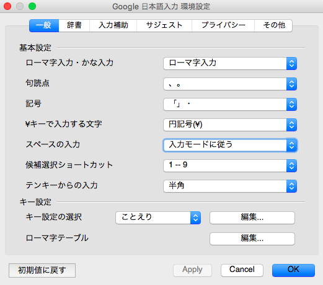The height and width of the screenshot is (285, 323).
Task: Click the 初期値に戻す reset button
Action: [42, 270]
